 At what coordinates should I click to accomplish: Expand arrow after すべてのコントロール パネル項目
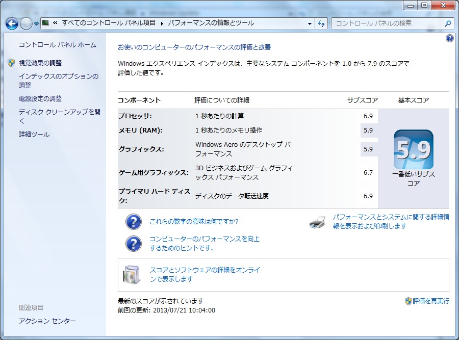tap(162, 23)
